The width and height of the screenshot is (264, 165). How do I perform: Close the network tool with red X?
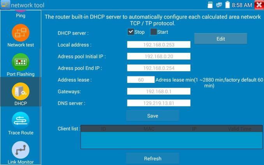click(259, 5)
